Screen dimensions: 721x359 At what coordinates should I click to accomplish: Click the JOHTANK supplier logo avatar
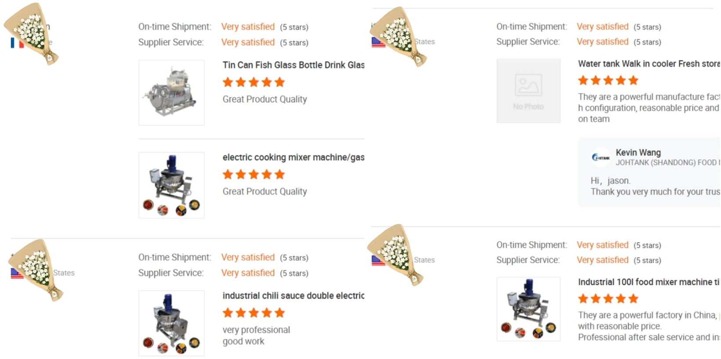click(x=601, y=157)
